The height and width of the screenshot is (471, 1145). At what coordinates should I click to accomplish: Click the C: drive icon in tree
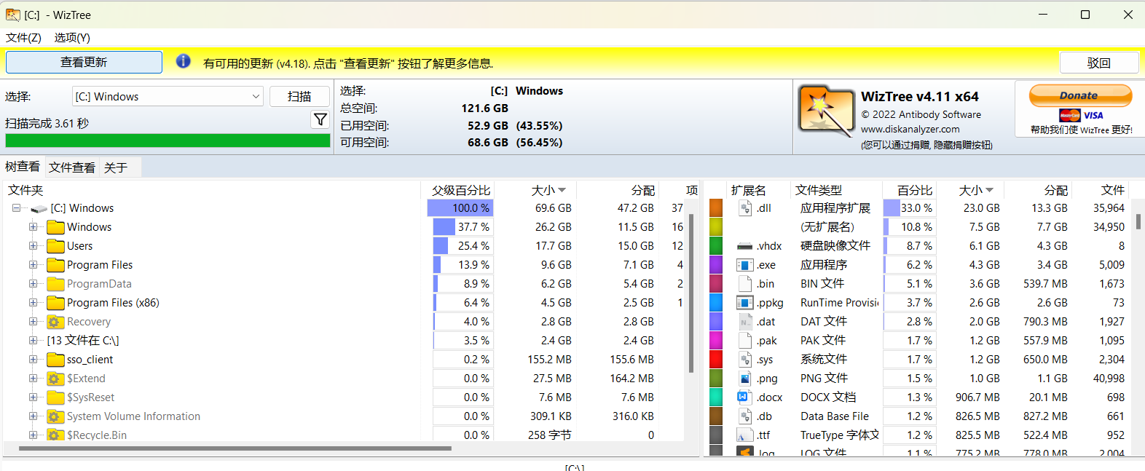39,209
